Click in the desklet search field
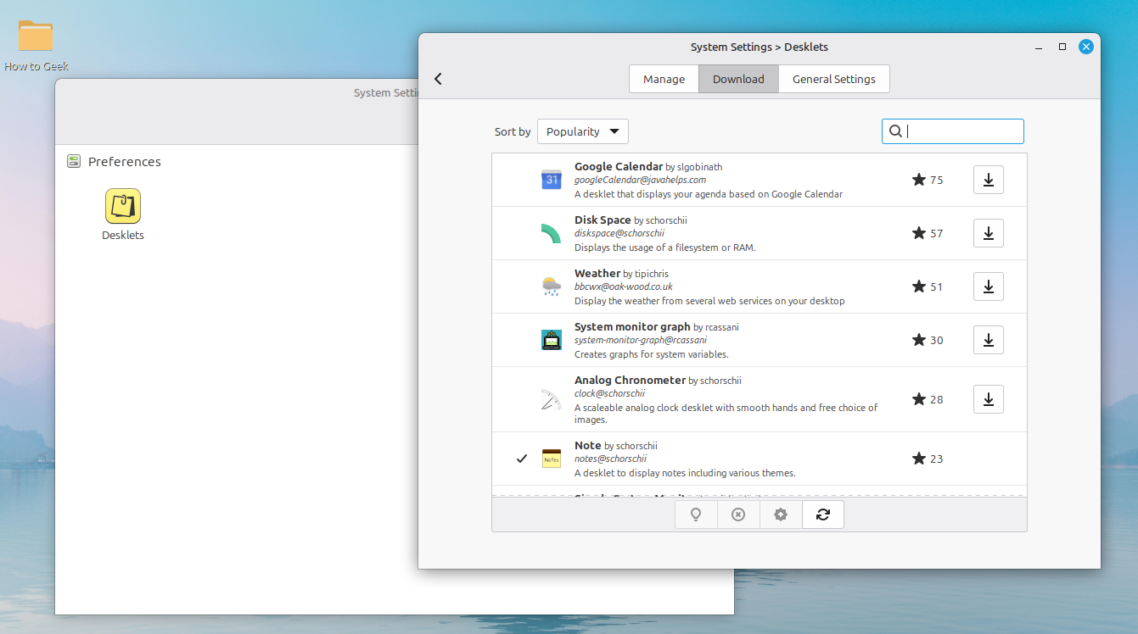The image size is (1138, 634). click(x=953, y=131)
